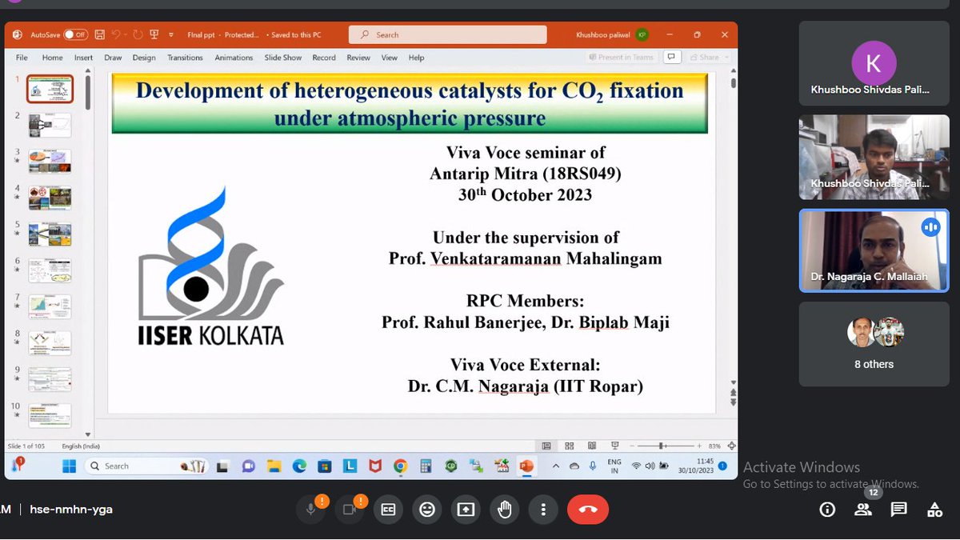
Task: Adjust the zoom slider in the status bar
Action: click(x=662, y=445)
